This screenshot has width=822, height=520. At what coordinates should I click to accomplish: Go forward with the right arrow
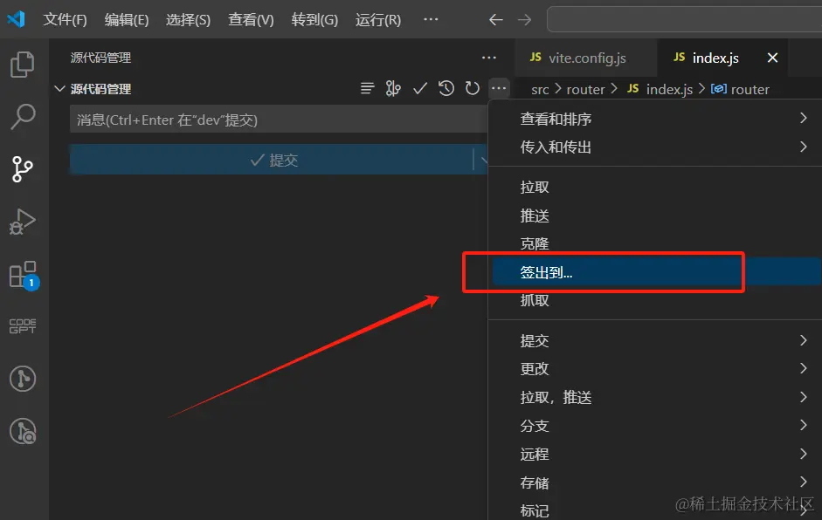pos(524,20)
